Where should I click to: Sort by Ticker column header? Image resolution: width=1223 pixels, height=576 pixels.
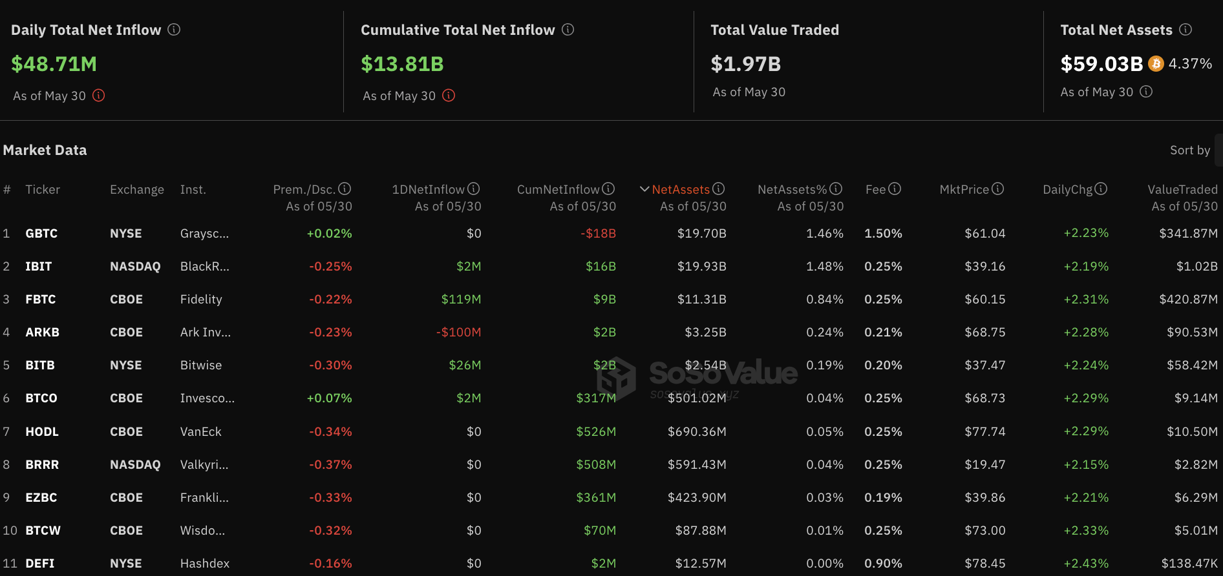coord(43,189)
